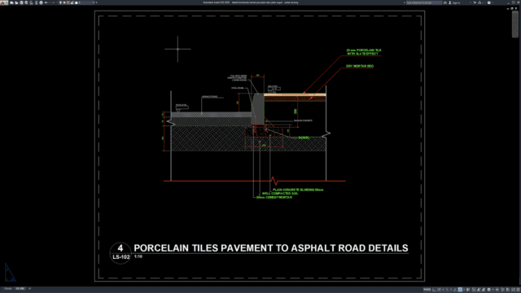Toggle layer lock icon in layer control
Image resolution: width=521 pixels, height=293 pixels.
pyautogui.click(x=72, y=2)
